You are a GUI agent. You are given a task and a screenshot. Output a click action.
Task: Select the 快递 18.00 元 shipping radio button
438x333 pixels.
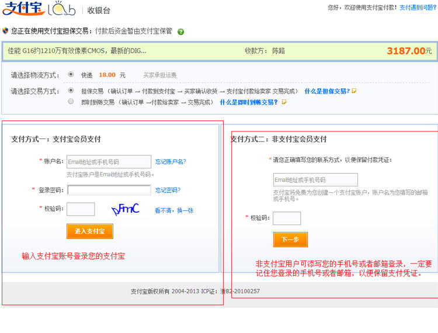click(71, 74)
